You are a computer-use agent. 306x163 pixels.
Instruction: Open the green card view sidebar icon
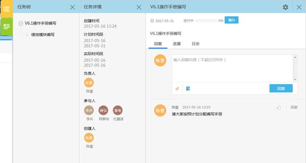point(6,26)
